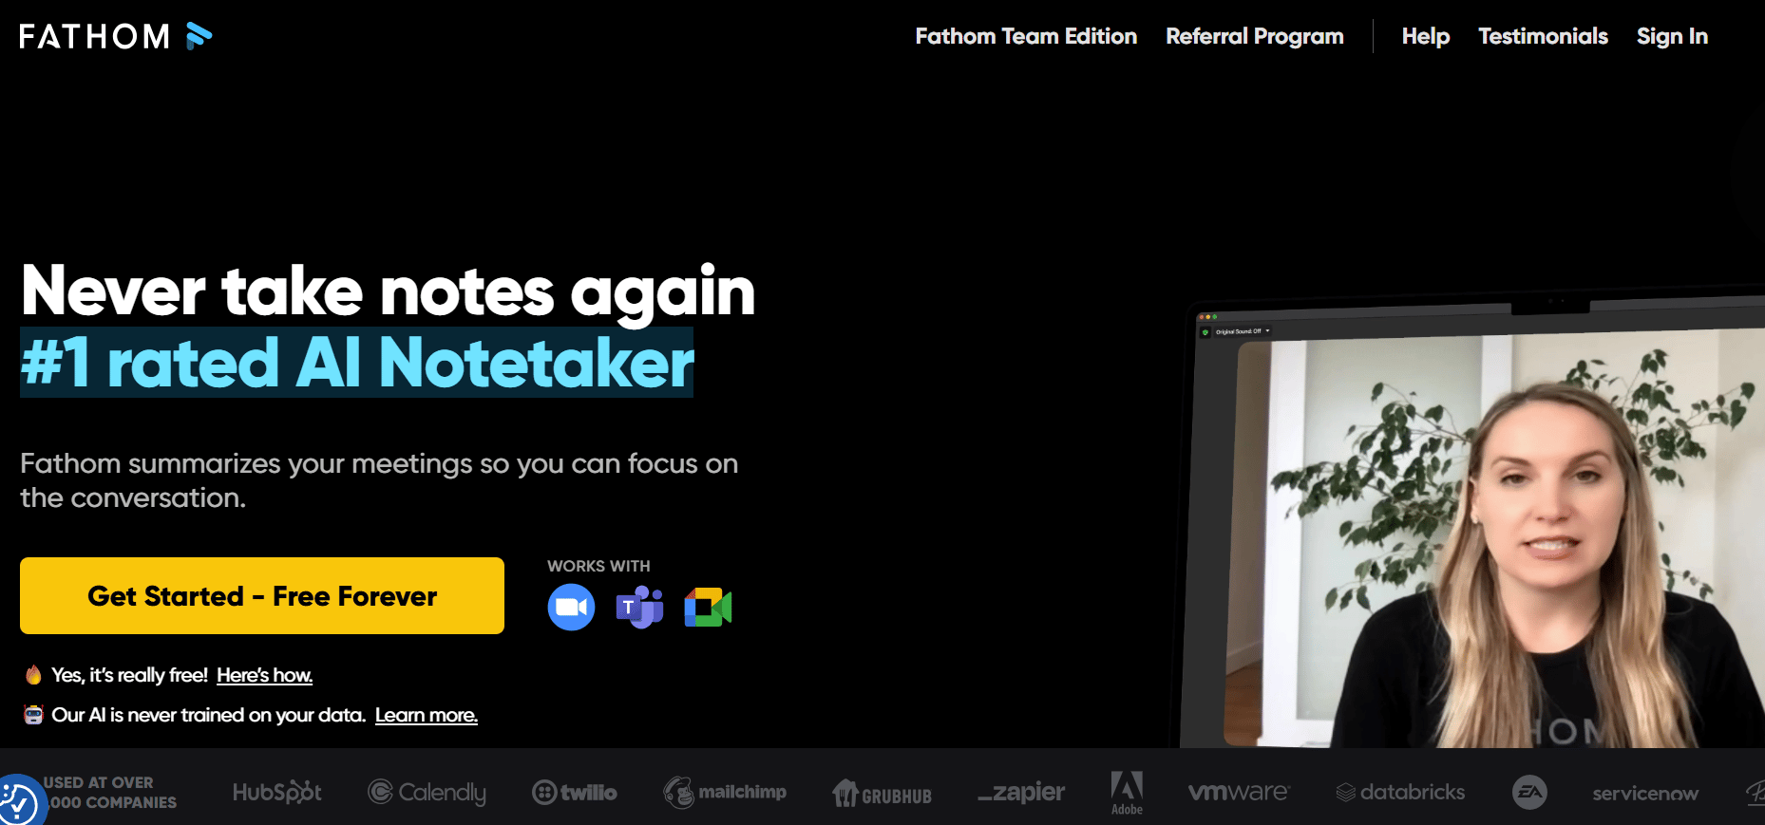Click the "Fathom summarizes your meetings" description
Viewport: 1765px width, 825px height.
click(x=379, y=480)
